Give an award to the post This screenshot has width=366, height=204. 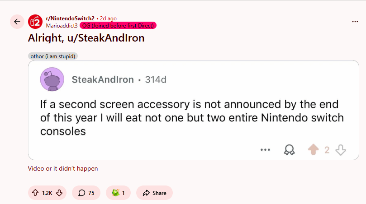[118, 193]
